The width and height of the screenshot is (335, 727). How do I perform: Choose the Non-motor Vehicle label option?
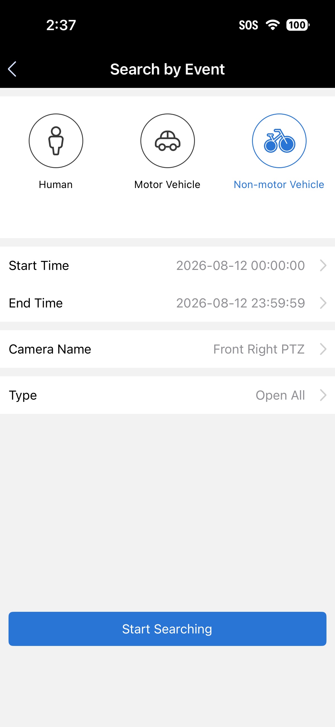click(x=279, y=185)
